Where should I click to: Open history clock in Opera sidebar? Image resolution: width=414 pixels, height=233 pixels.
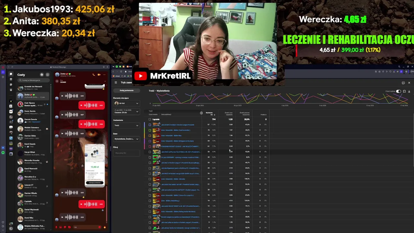pos(3,226)
